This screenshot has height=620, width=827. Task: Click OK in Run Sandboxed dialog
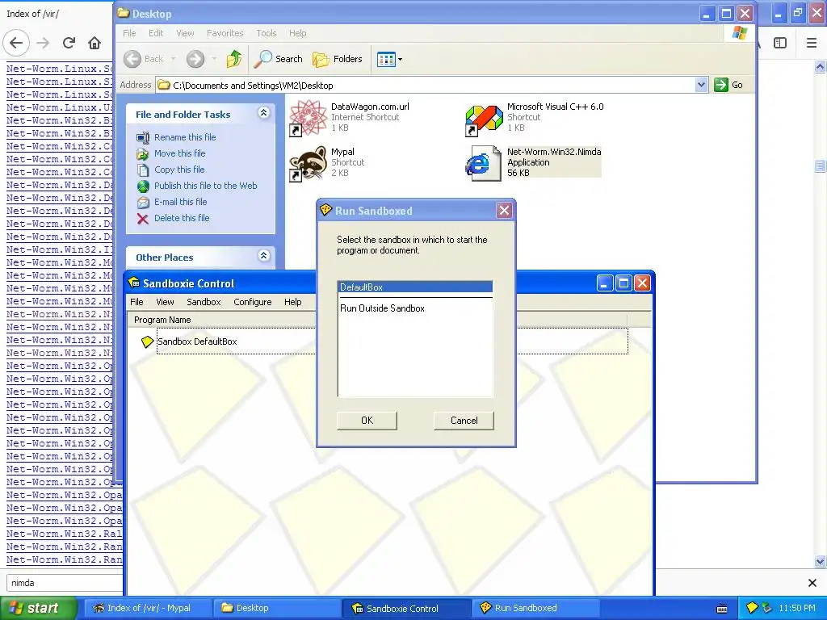[367, 421]
